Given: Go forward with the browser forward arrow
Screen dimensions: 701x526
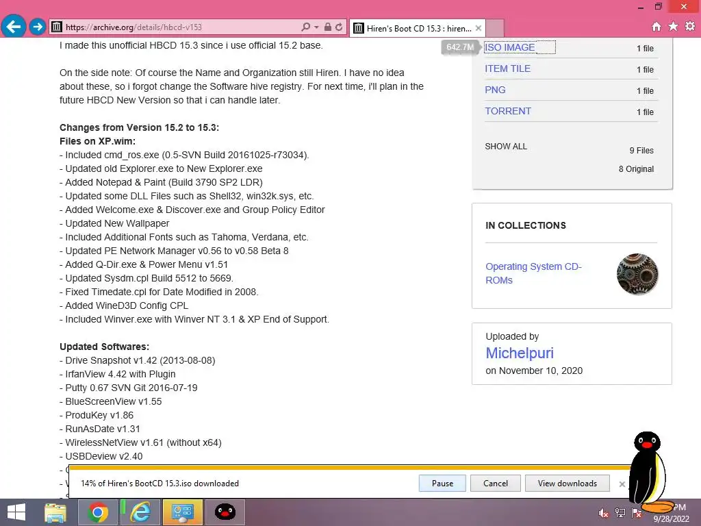Looking at the screenshot, I should click(x=38, y=27).
